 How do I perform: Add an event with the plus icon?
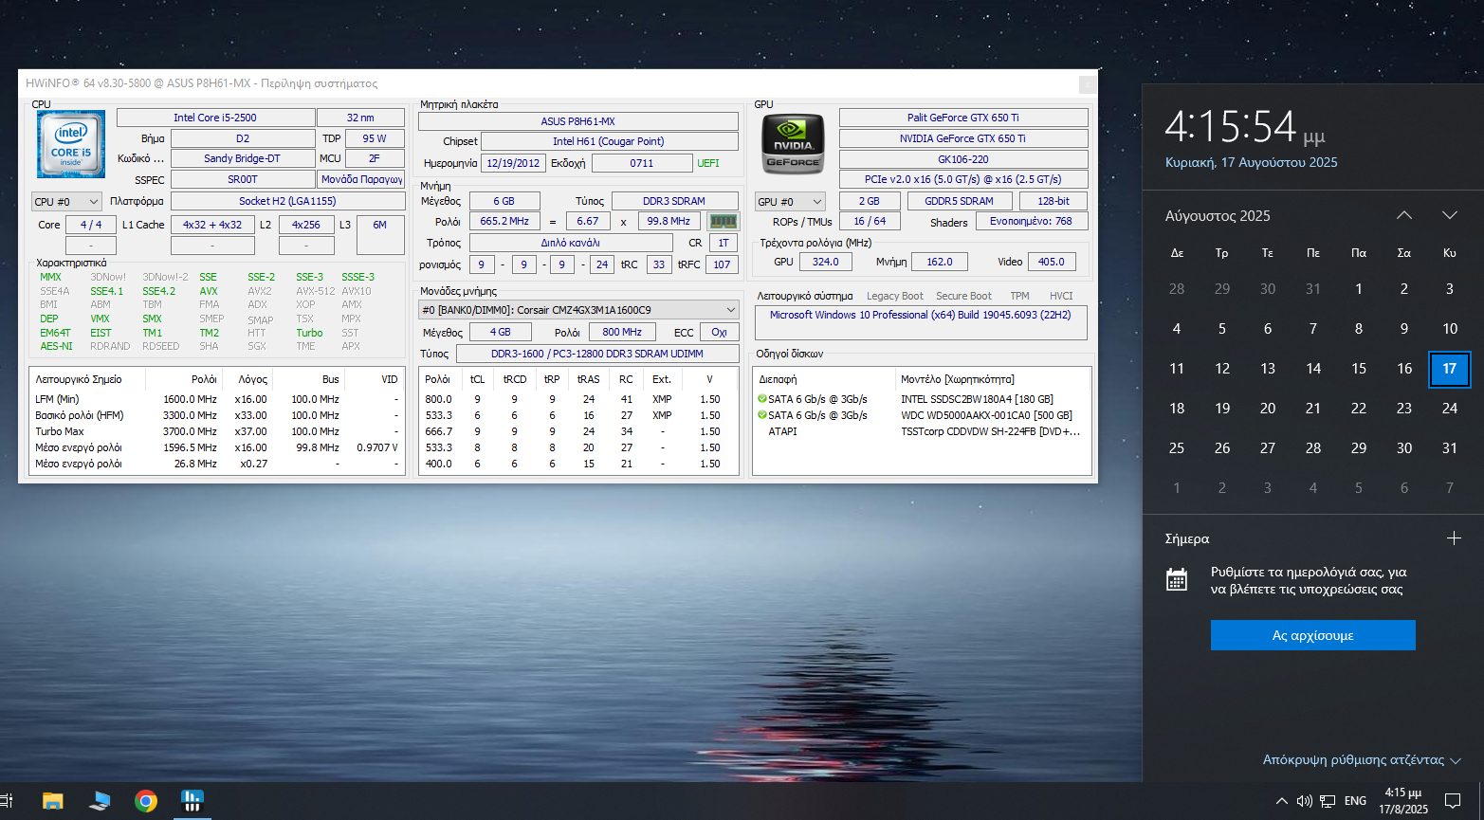1454,538
